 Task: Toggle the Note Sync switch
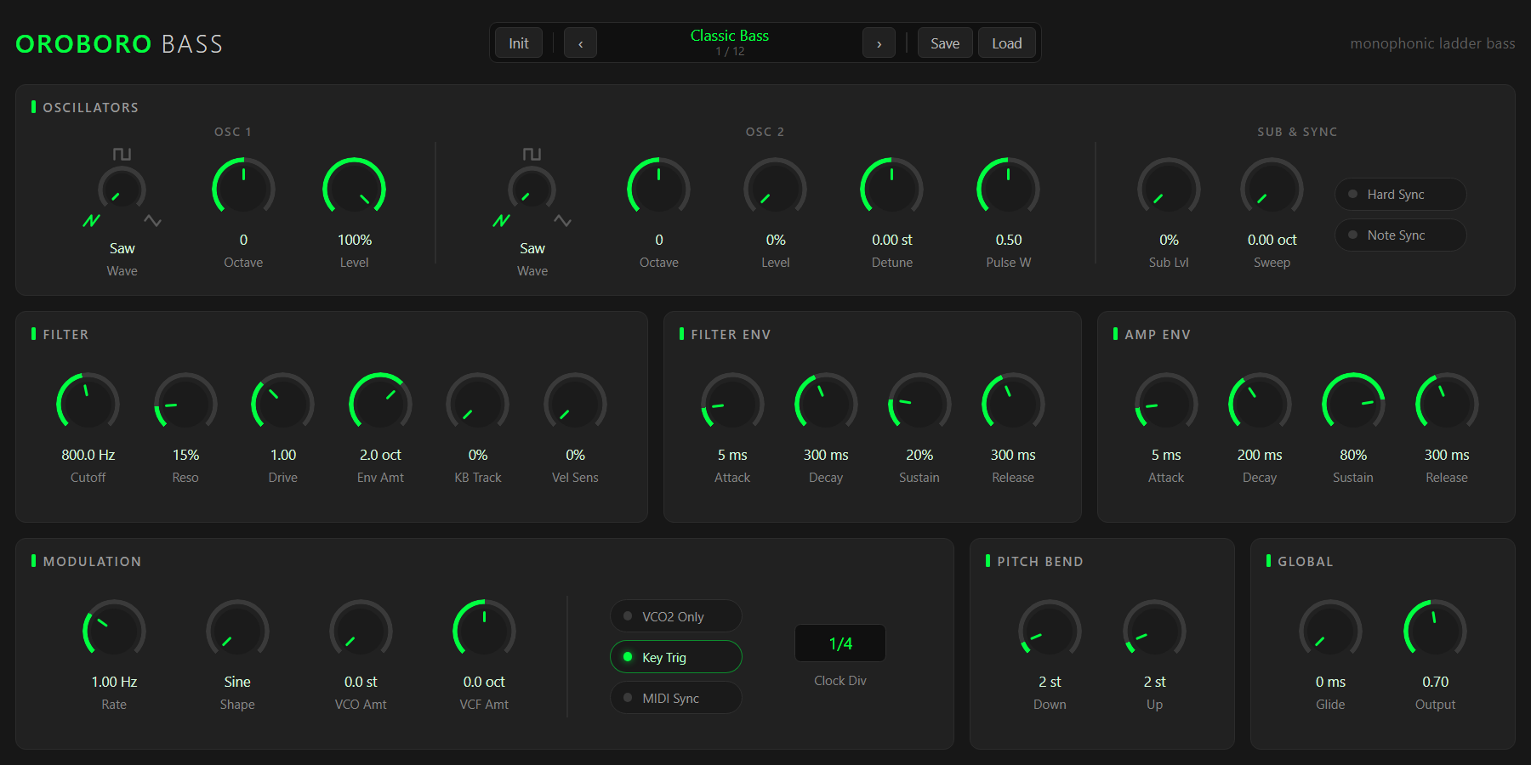click(1400, 235)
